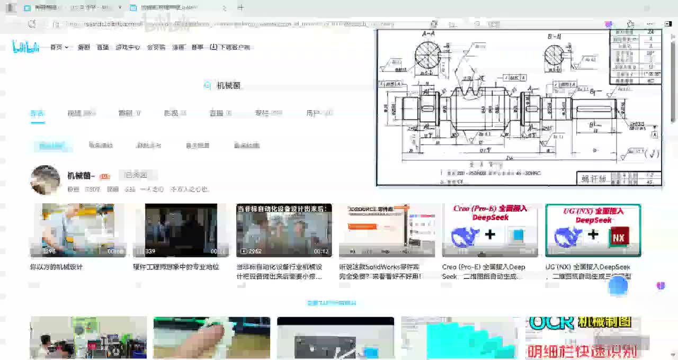The width and height of the screenshot is (678, 360).
Task: Open 赛事 in the top navigation
Action: [197, 47]
